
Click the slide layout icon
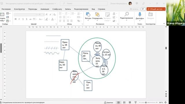(x=8, y=14)
